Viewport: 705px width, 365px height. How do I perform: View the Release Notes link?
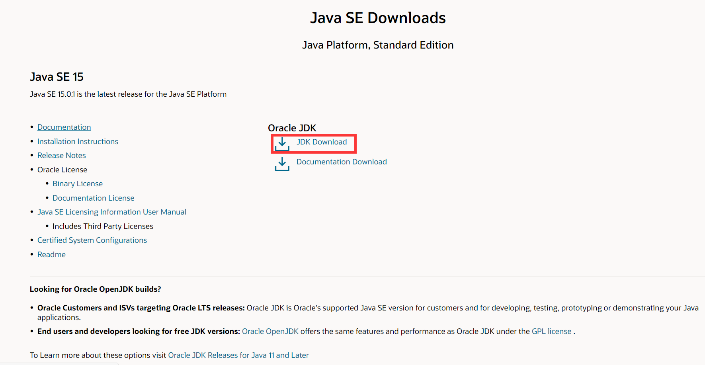coord(62,156)
